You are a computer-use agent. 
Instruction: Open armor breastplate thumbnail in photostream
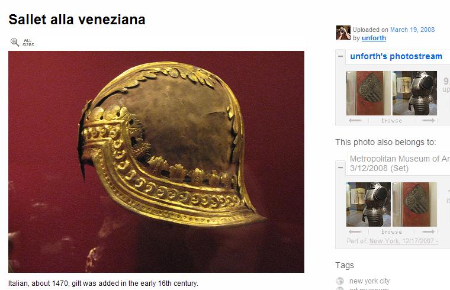[x=414, y=94]
